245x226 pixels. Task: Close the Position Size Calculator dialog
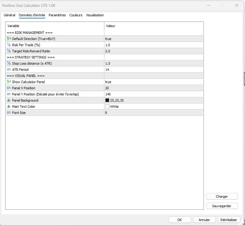coord(237,5)
